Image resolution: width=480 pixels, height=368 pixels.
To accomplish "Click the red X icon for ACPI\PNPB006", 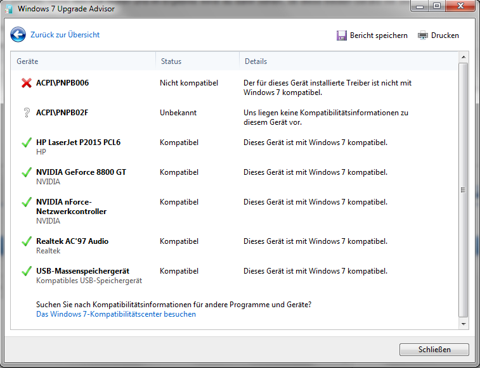I will 27,83.
